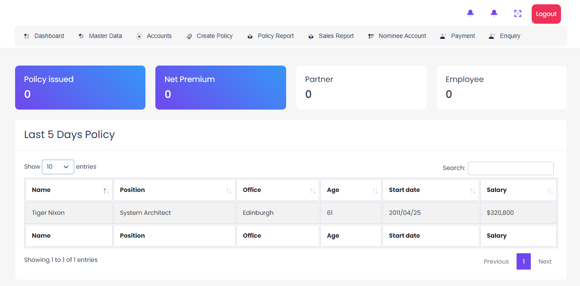
Task: Click the Previous pagination link
Action: tap(496, 261)
